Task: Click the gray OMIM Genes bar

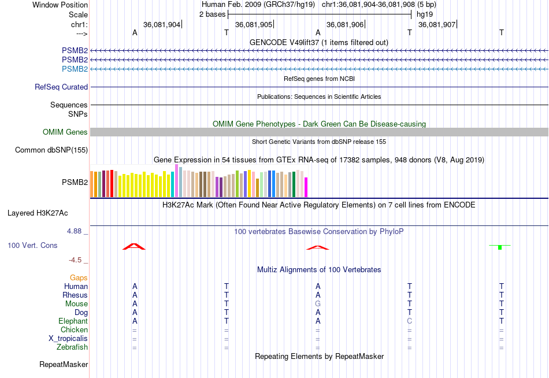Action: [320, 132]
